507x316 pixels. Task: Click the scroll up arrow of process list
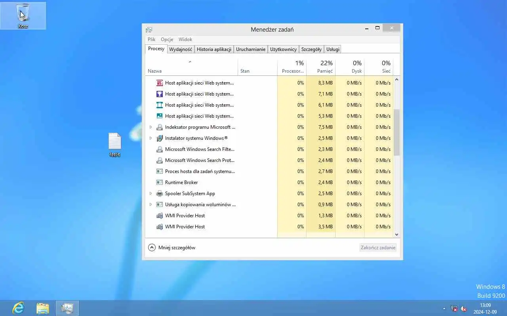[397, 80]
